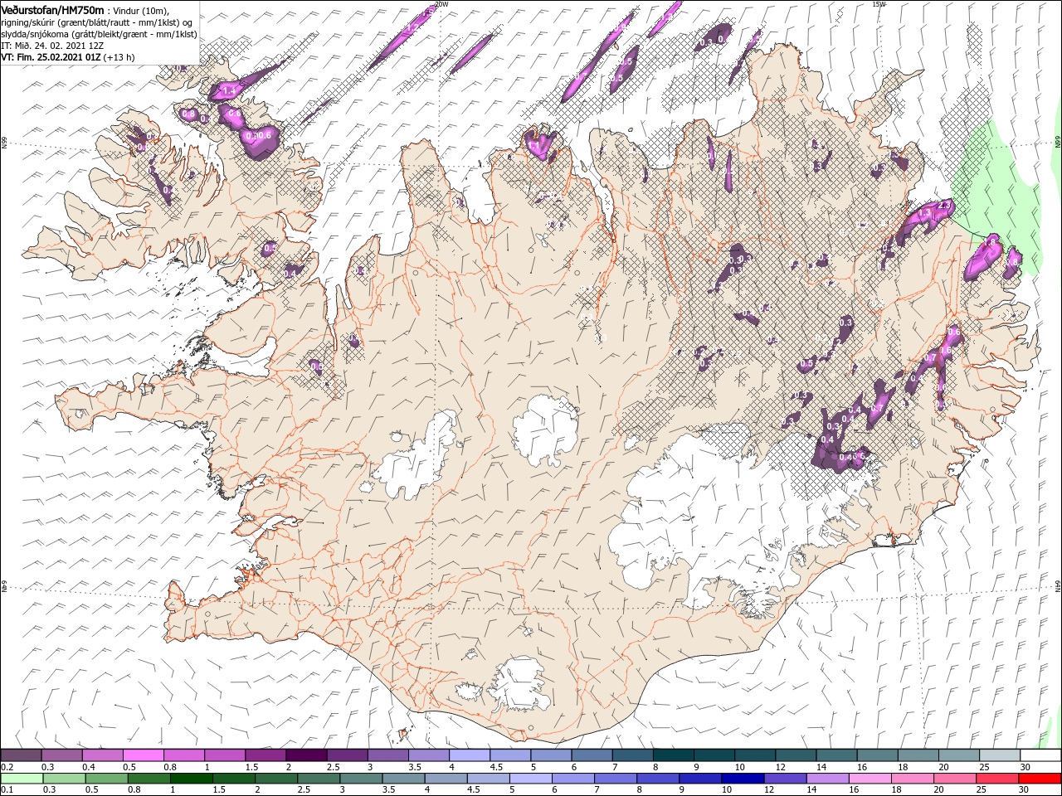This screenshot has width=1062, height=796.
Task: Click the palest green 0.1 swatch in lower legend row
Action: [22, 779]
